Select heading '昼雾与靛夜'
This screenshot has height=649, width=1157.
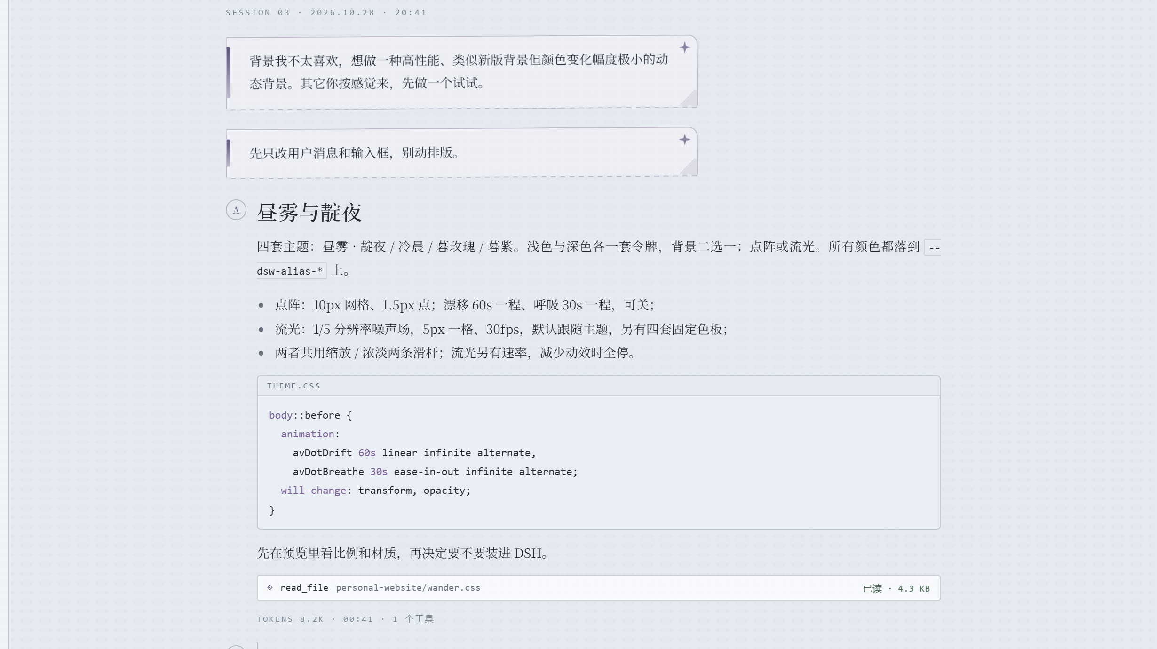click(x=309, y=213)
